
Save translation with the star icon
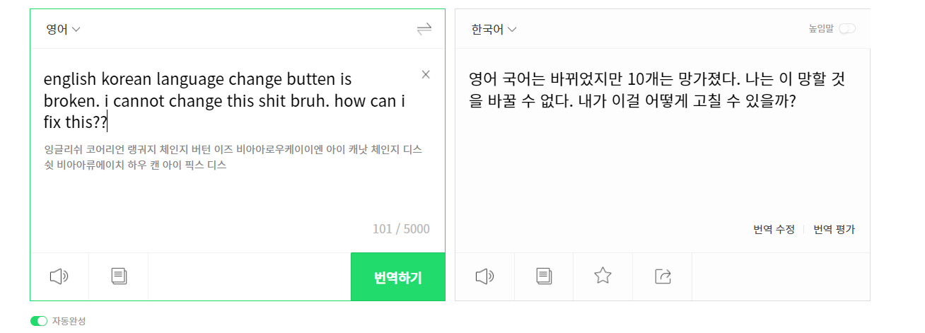(603, 276)
